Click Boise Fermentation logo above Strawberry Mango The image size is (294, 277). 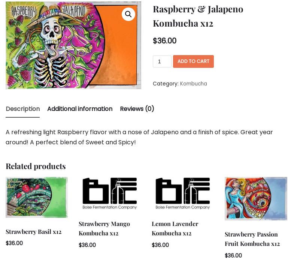[110, 193]
